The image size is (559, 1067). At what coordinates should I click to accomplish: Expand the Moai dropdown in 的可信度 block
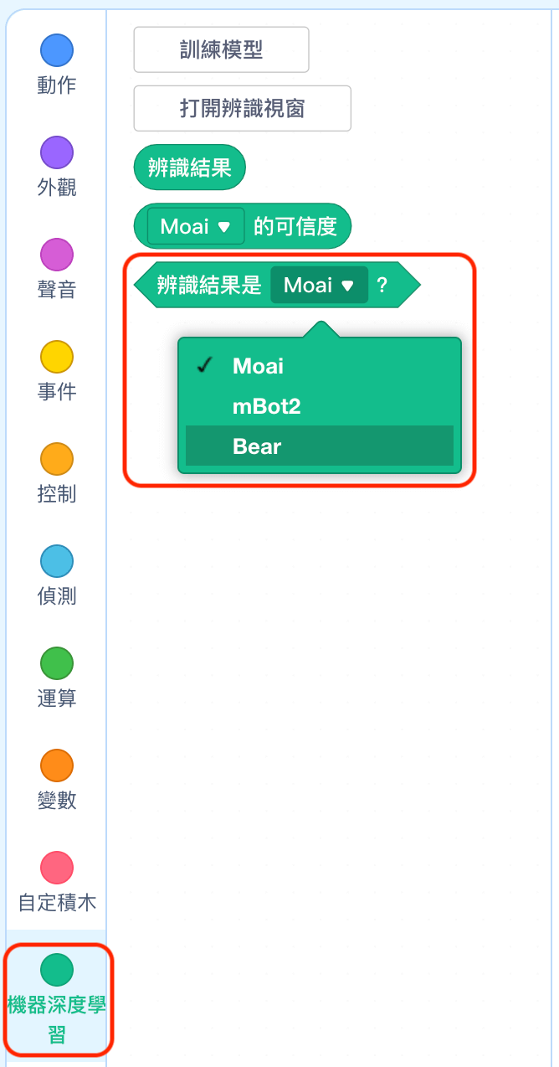coord(196,226)
